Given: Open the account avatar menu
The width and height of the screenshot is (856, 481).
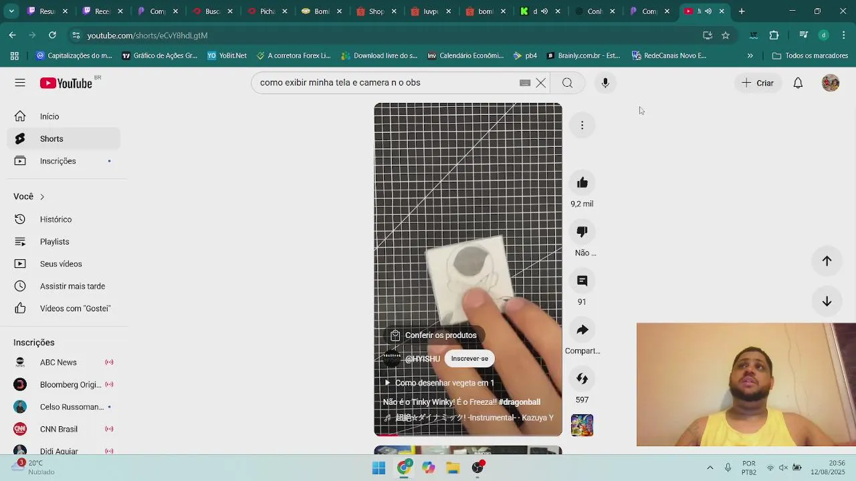Looking at the screenshot, I should pos(831,83).
